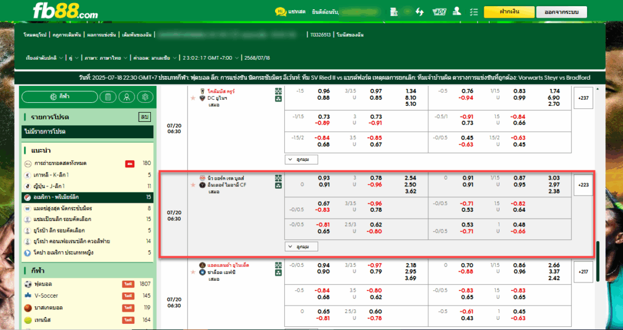Click 2.54 home win odds for Red Bulls

(411, 178)
